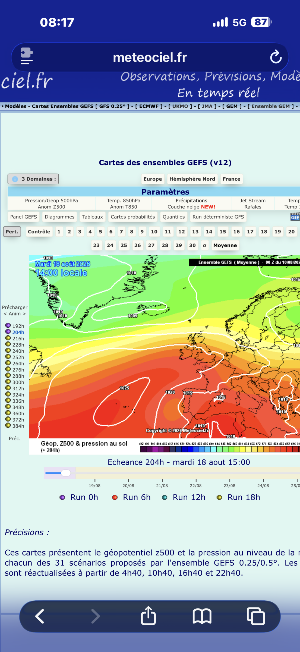300x652 pixels.
Task: Choose the Hémisphère Nord domain
Action: click(192, 179)
